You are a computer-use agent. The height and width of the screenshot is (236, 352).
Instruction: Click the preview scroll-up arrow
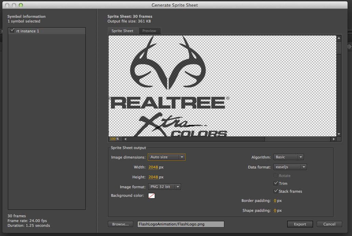pyautogui.click(x=339, y=38)
